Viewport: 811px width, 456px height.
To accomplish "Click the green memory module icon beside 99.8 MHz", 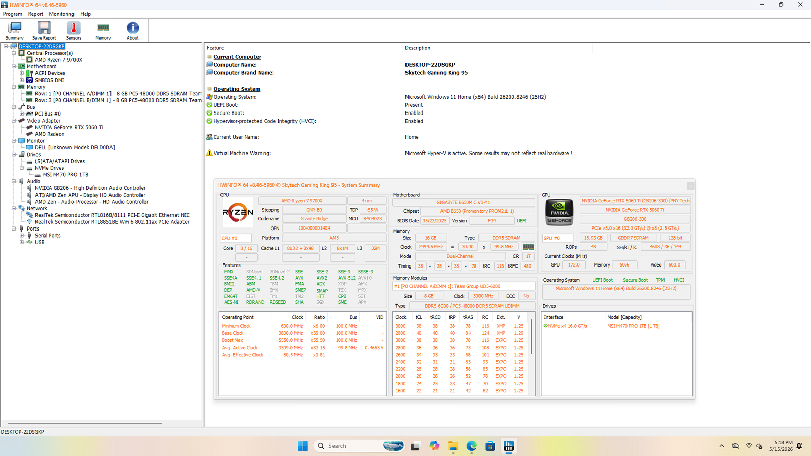I will click(528, 247).
